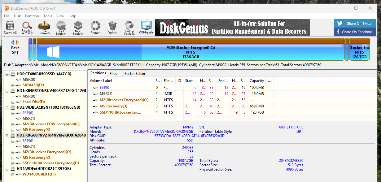Expand SSD110(BitLocker Encrypted)(F:) tree node
381x182 pixels.
pyautogui.click(x=13, y=163)
